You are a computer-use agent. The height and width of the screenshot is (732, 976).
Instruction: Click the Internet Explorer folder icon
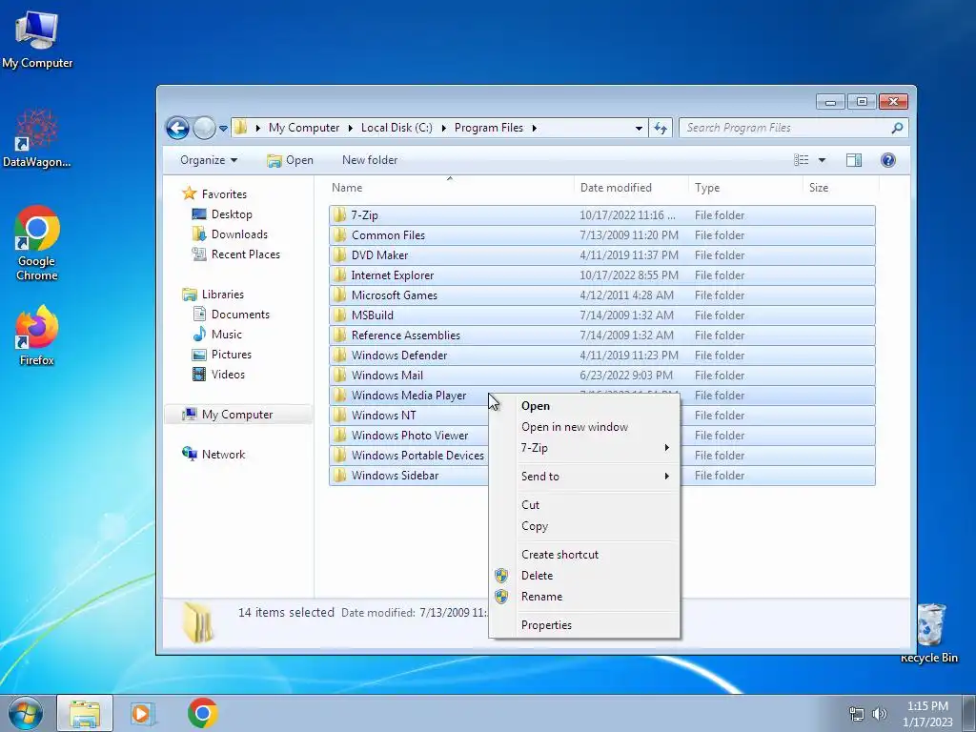pyautogui.click(x=339, y=275)
